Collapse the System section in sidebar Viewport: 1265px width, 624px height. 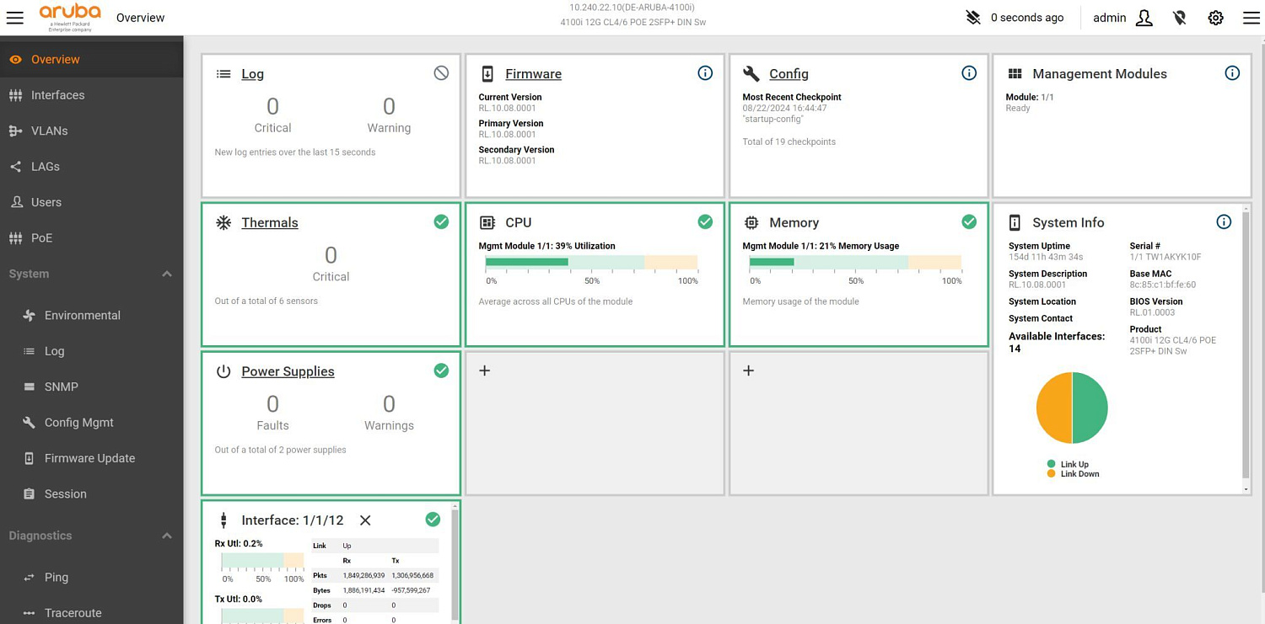coord(167,274)
